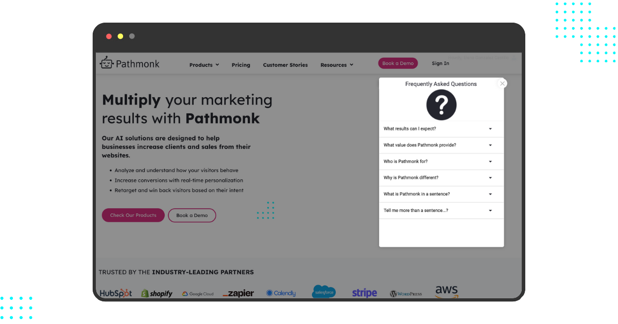Select the HubSpot partner logo

pyautogui.click(x=115, y=293)
